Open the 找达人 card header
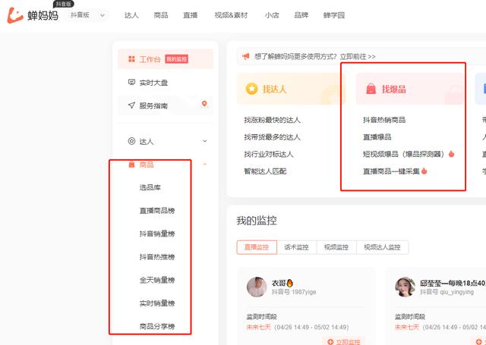This screenshot has width=486, height=345. [291, 89]
